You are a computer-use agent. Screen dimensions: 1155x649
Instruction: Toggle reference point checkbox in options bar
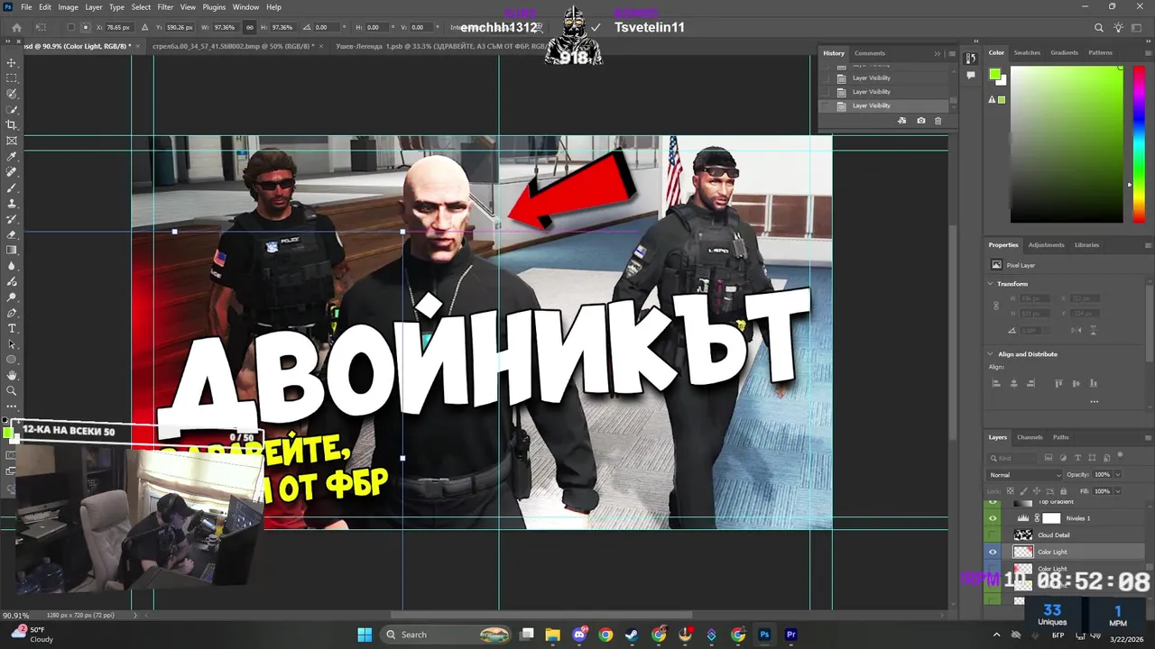tap(73, 27)
